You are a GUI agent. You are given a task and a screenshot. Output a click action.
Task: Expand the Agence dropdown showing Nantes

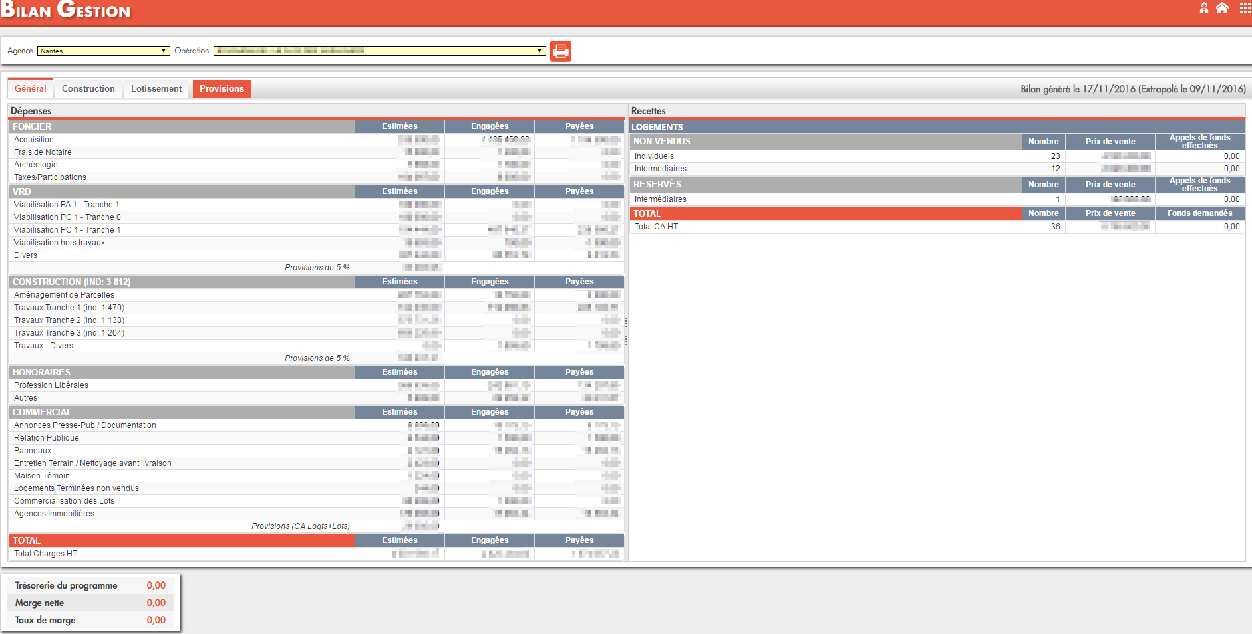[x=103, y=51]
